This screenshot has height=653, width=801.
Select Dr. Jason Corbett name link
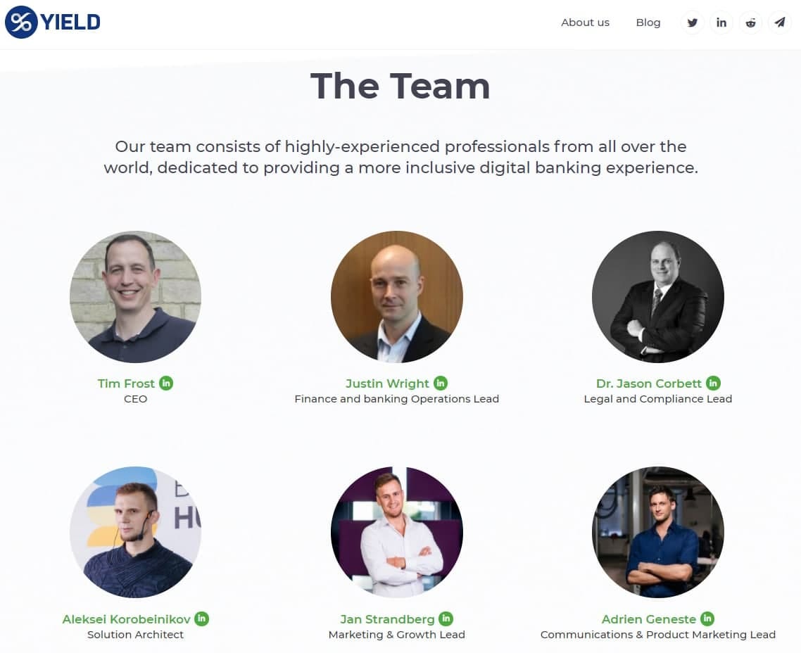tap(649, 383)
